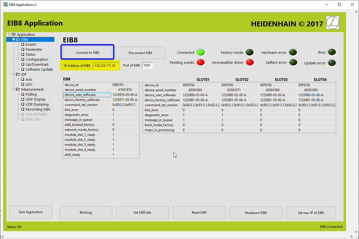Click the Application computer icon in tree
Screen dimensions: 359x239
(14, 34)
